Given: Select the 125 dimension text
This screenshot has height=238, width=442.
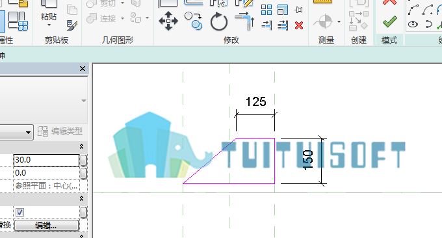Looking at the screenshot, I should pyautogui.click(x=255, y=101).
